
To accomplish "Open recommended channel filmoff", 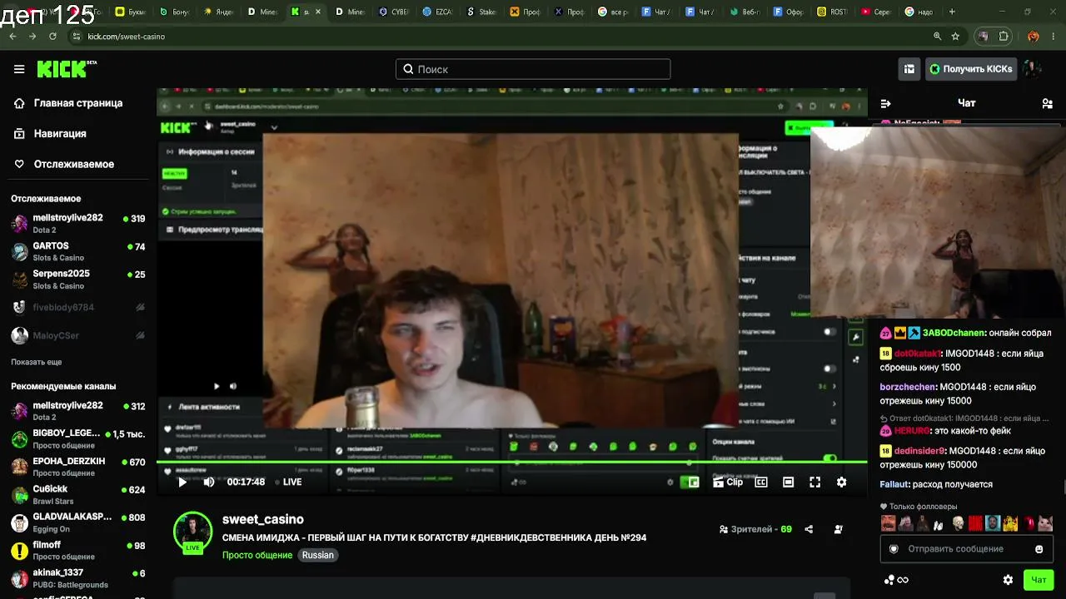I will coord(77,550).
